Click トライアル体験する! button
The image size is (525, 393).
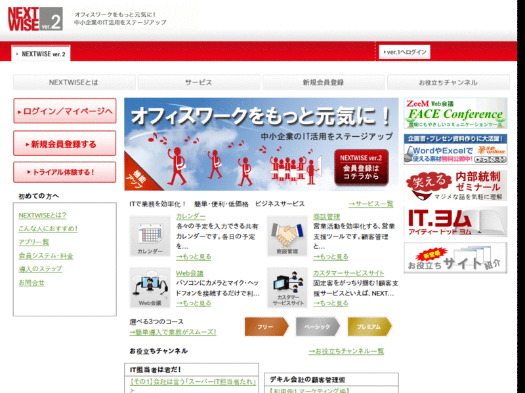point(65,172)
